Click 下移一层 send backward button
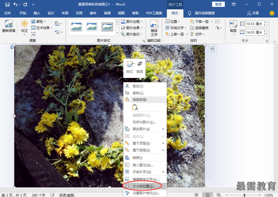Viewport: 278px width, 197px height. pos(200,21)
